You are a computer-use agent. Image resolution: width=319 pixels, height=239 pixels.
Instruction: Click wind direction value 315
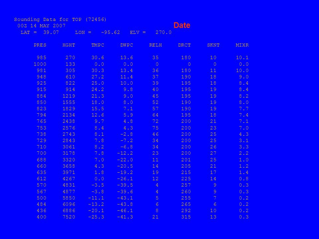186,217
